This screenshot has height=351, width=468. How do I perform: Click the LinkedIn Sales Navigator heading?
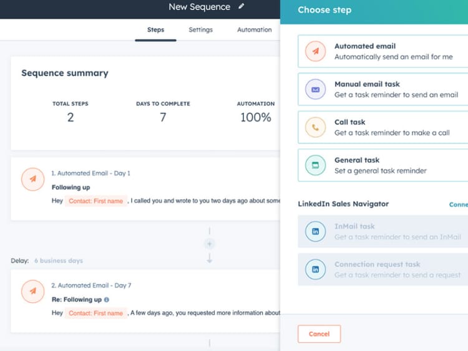[x=343, y=204]
